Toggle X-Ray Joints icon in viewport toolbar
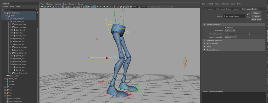Screen dimensions: 268x103 tap(126, 7)
